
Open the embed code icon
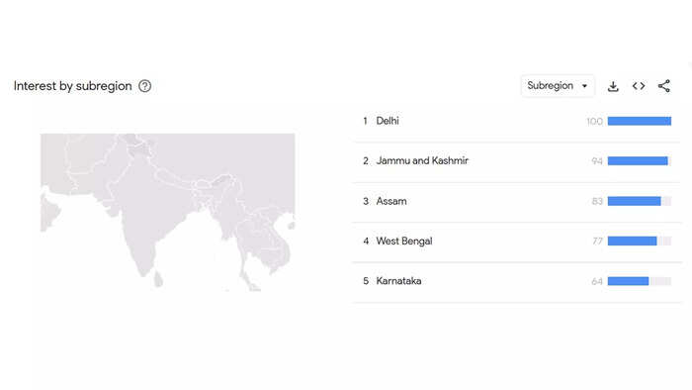639,86
